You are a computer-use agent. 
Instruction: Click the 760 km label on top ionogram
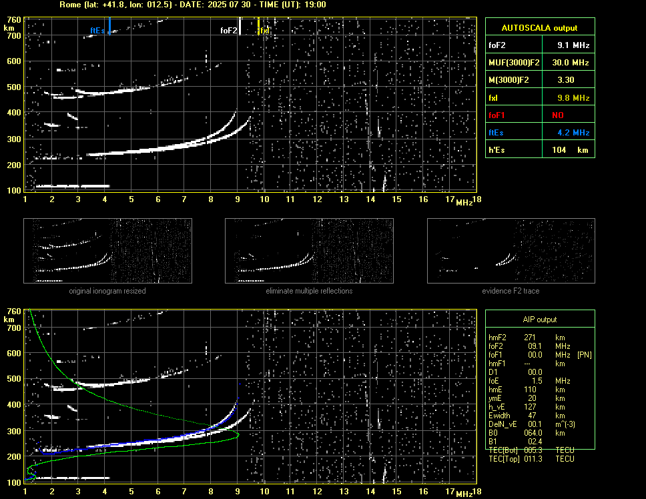pos(13,20)
